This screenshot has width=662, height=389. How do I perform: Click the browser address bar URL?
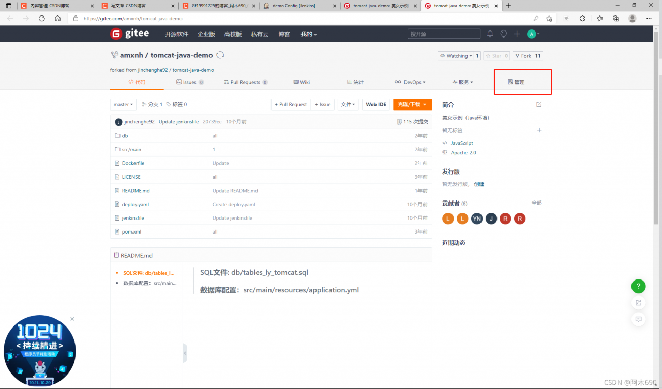[x=133, y=18]
